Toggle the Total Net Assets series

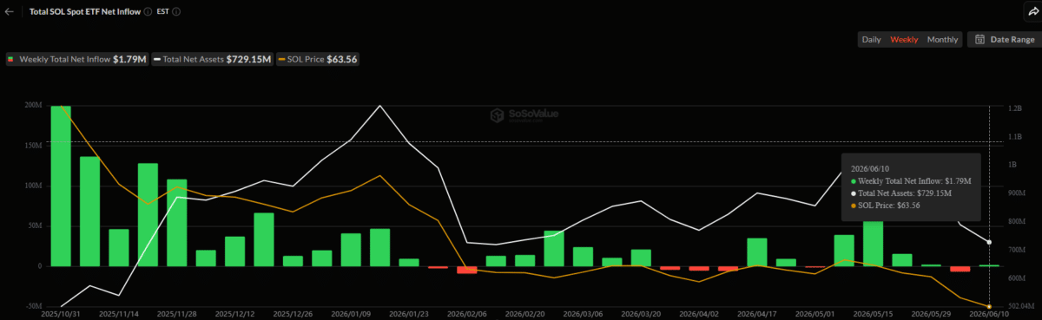(x=213, y=60)
